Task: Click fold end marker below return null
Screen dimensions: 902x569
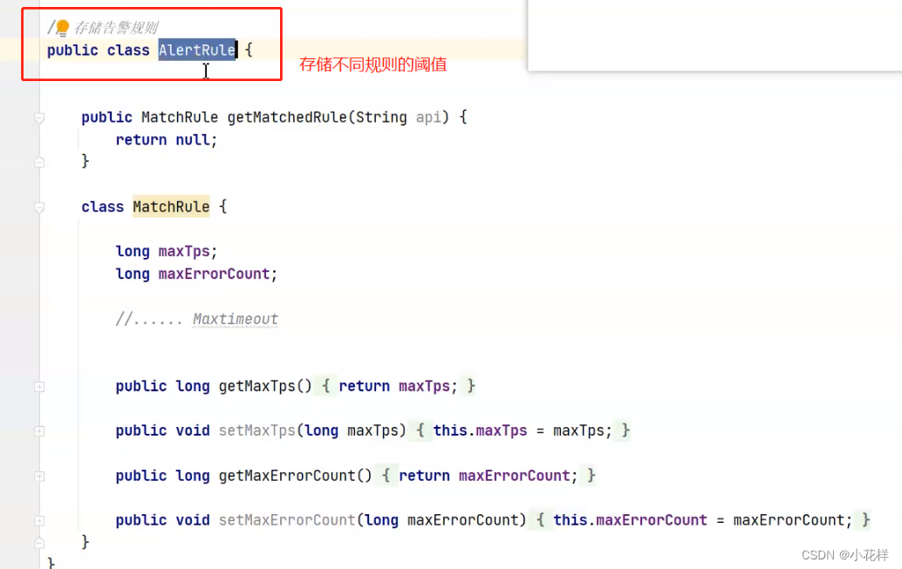Action: click(39, 162)
